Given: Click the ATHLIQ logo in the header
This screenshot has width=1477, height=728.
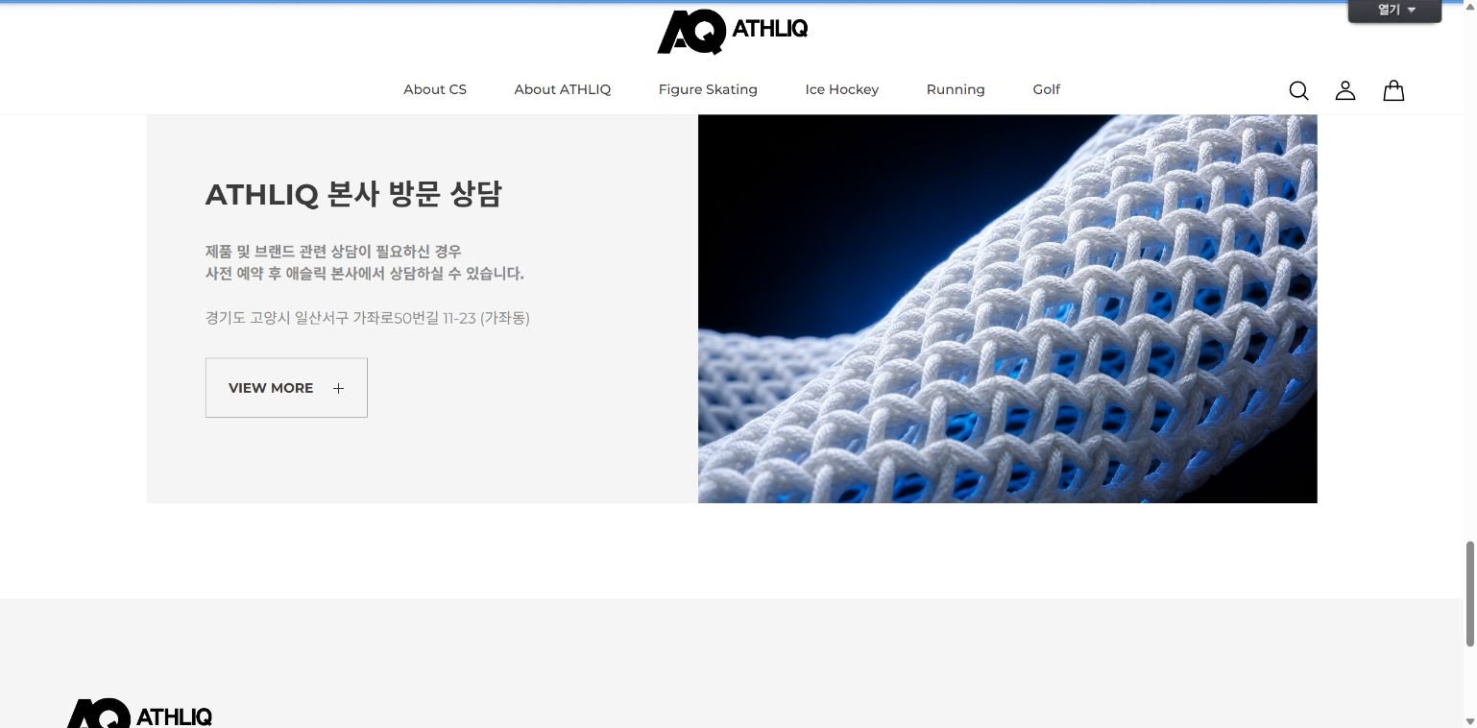Looking at the screenshot, I should click(x=733, y=31).
